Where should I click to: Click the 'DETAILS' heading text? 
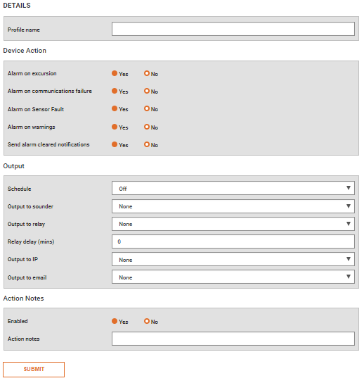pos(17,6)
